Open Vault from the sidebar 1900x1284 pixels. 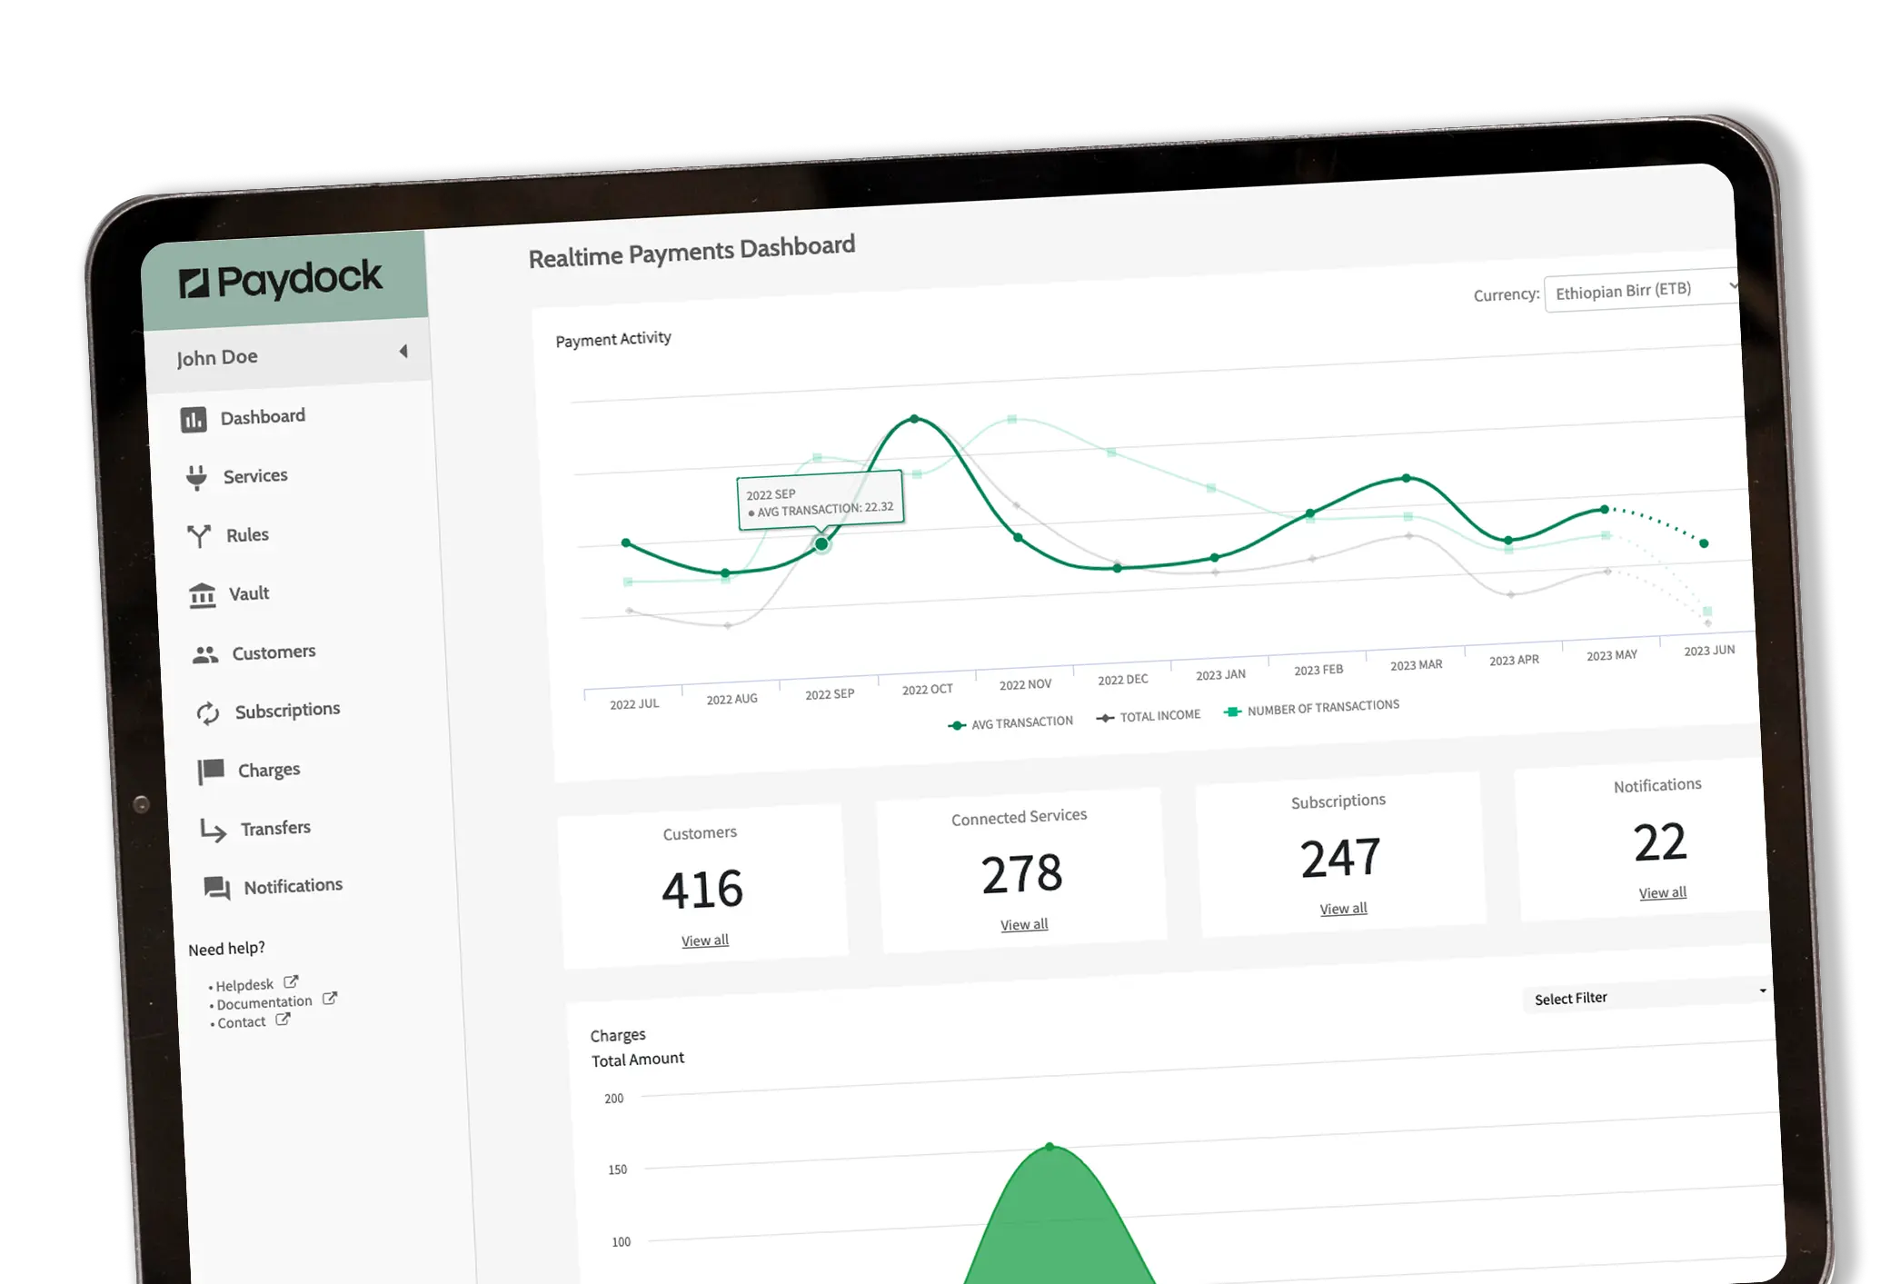pos(249,593)
